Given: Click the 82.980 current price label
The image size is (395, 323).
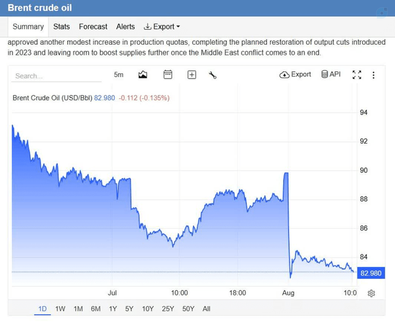Looking at the screenshot, I should (x=371, y=273).
